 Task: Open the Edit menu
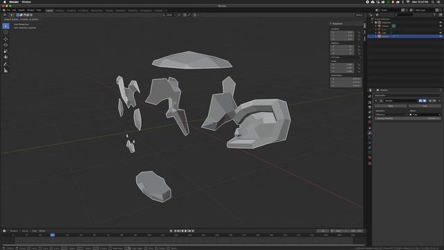(14, 10)
